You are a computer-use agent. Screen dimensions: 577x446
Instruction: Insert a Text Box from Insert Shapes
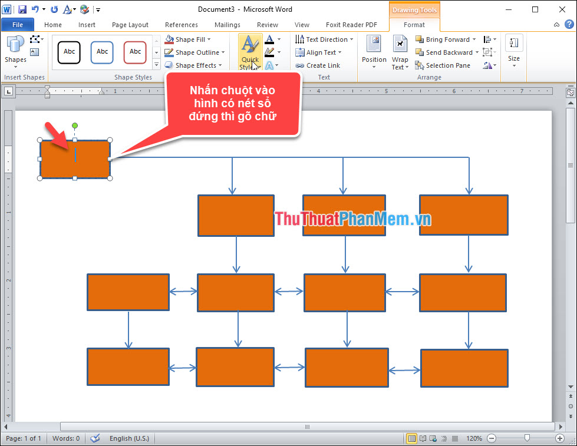click(34, 52)
